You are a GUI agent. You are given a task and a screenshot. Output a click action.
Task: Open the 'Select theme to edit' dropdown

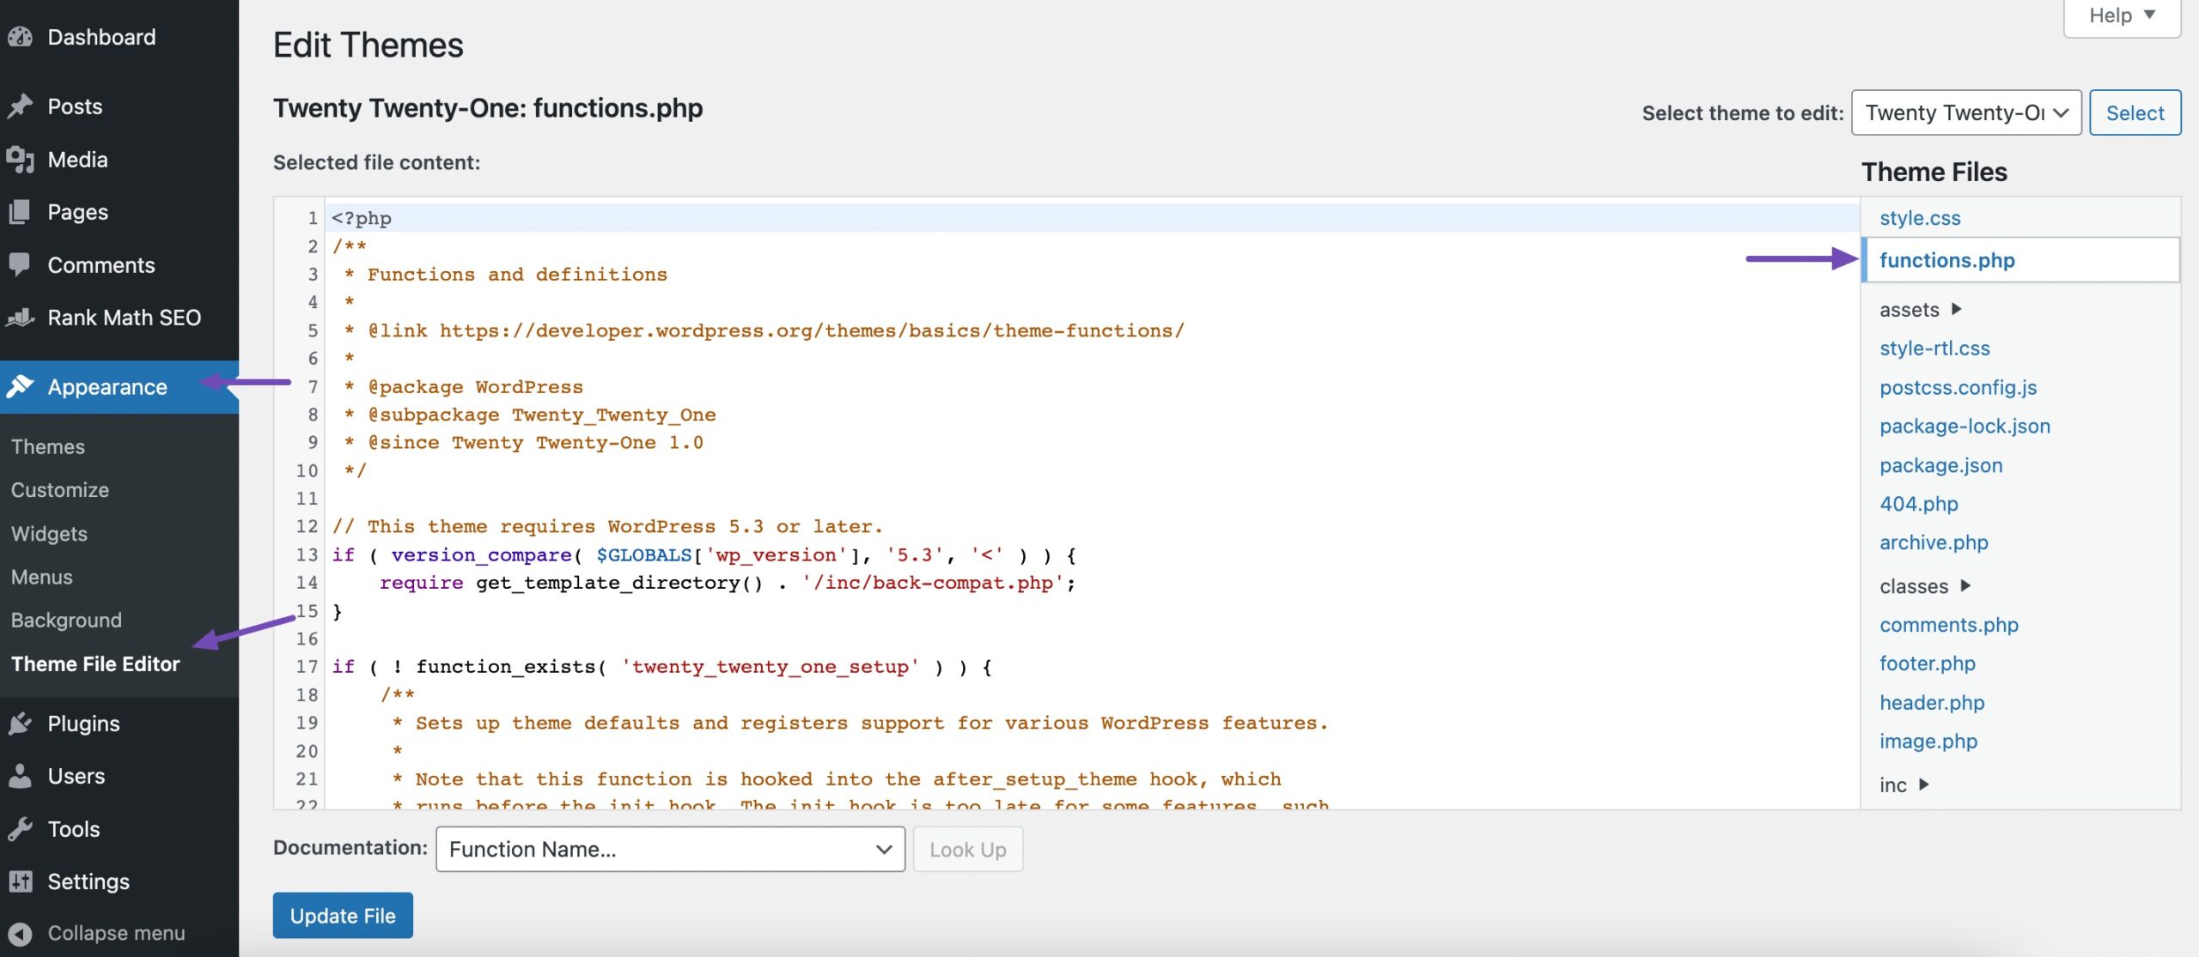point(1966,112)
